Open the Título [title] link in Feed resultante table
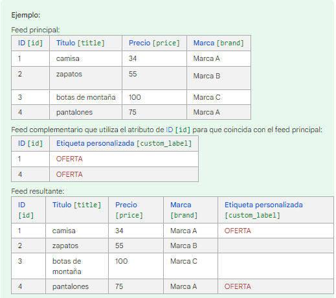The height and width of the screenshot is (298, 336). tap(76, 205)
